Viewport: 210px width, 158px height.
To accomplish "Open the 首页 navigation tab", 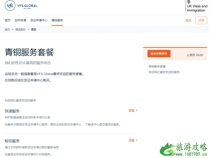I will tap(8, 20).
